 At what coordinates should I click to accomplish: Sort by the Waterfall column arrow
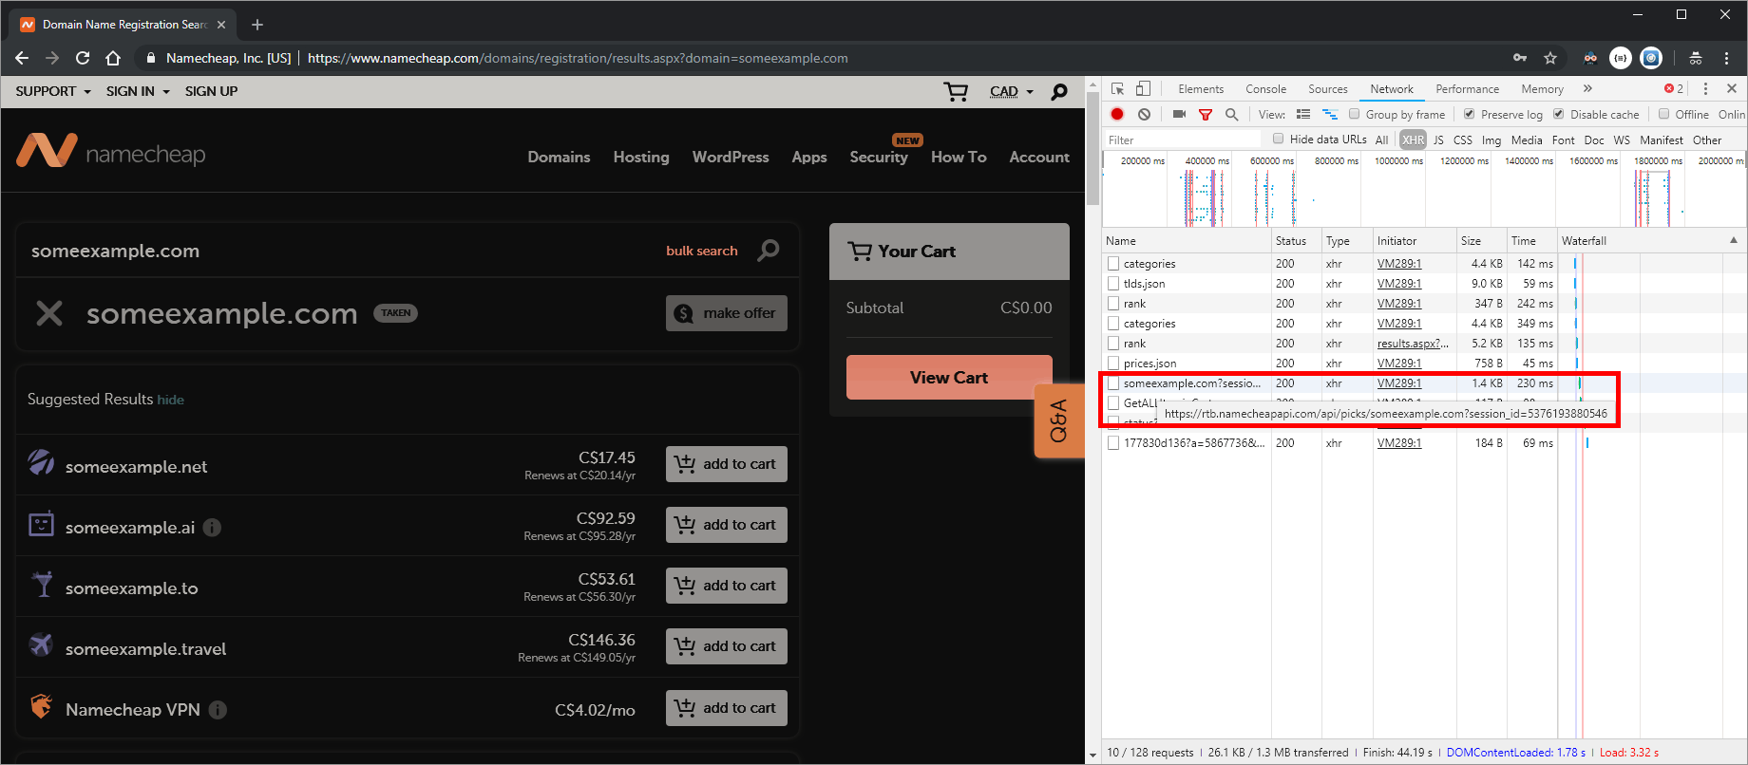[x=1733, y=240]
